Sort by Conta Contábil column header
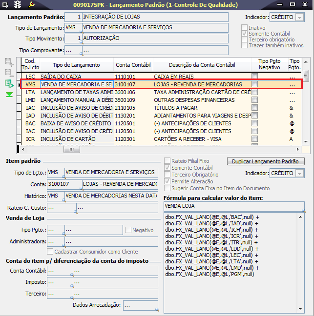314x316 pixels. 133,65
